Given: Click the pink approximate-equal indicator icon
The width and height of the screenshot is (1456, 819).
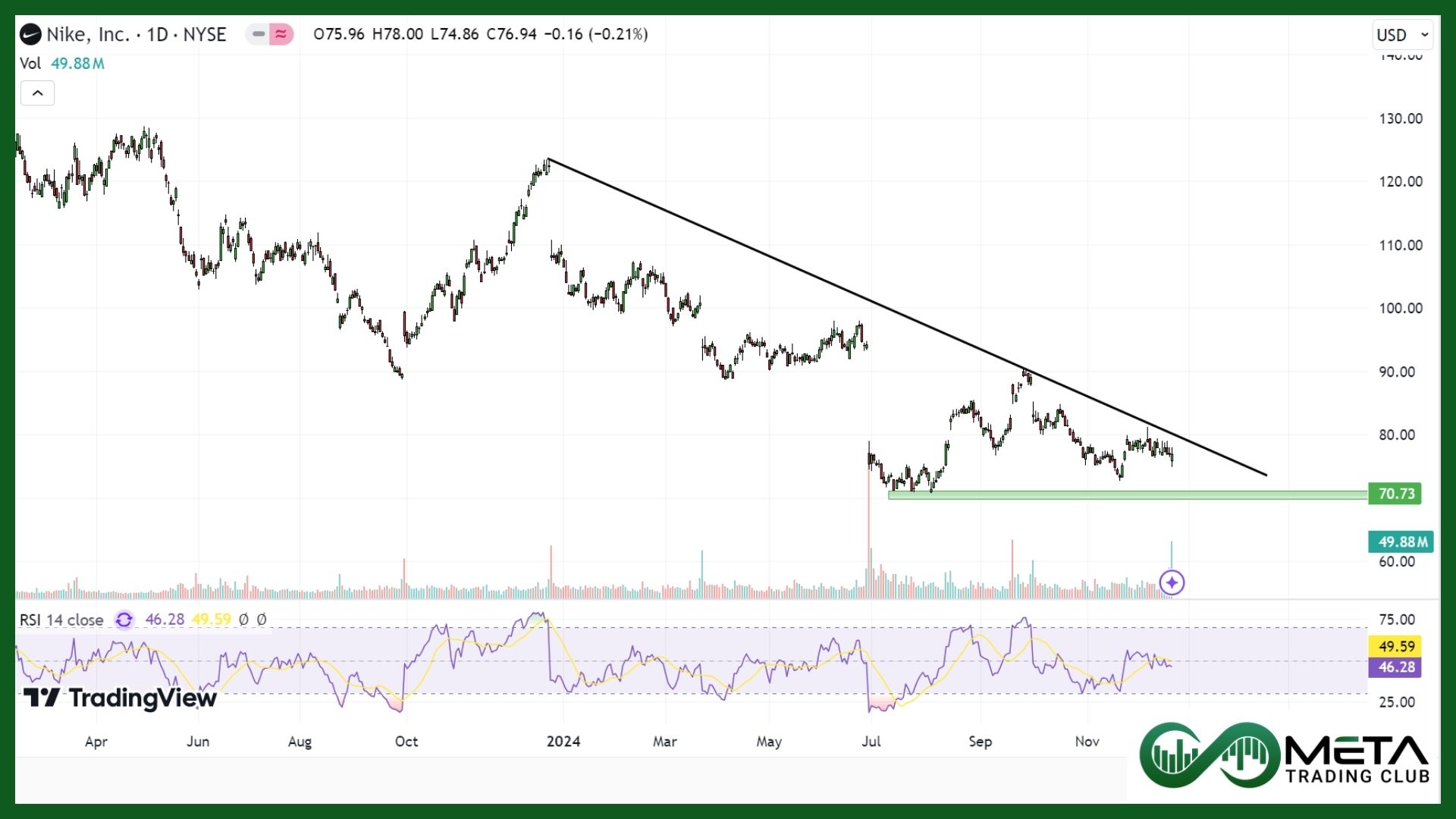Looking at the screenshot, I should [281, 34].
